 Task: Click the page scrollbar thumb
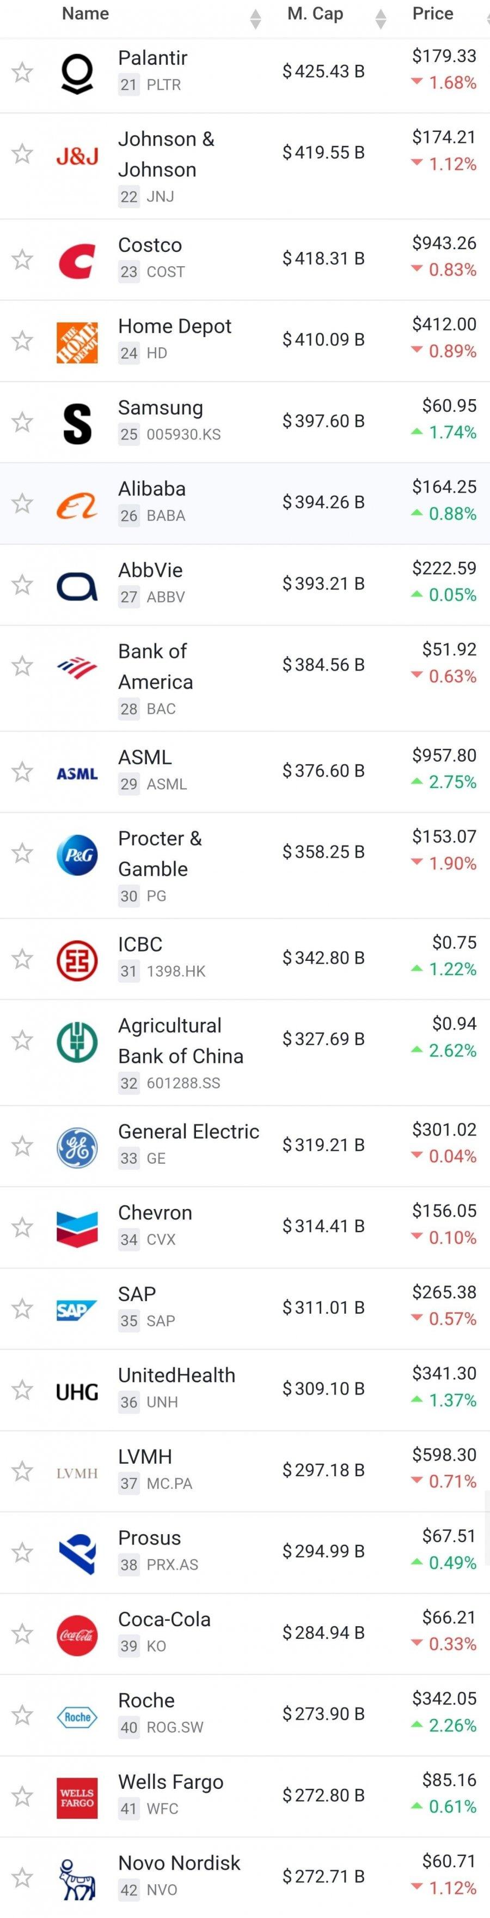coord(487,1526)
